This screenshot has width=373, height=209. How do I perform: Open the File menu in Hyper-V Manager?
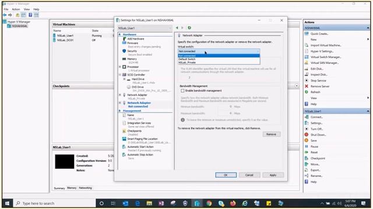pyautogui.click(x=6, y=9)
